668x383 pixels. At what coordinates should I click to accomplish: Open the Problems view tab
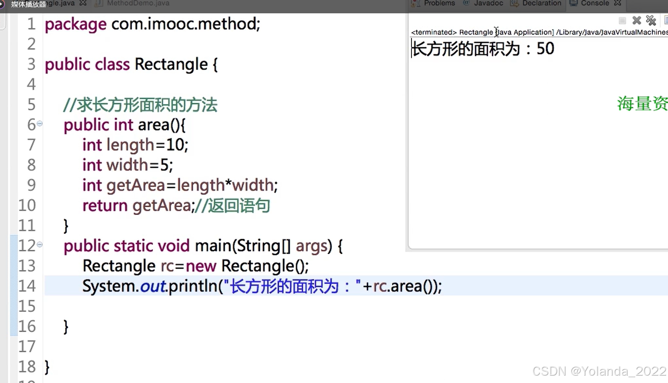coord(434,3)
